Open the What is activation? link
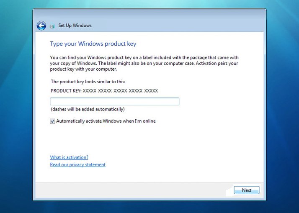Screen dimensions: 299x213 pyautogui.click(x=69, y=157)
